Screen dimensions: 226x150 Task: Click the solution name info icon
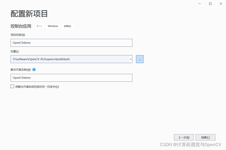tap(34, 70)
